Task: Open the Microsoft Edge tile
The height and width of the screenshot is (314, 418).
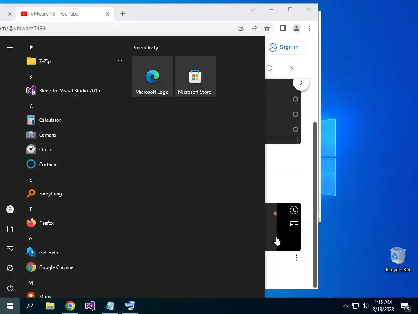Action: point(153,76)
